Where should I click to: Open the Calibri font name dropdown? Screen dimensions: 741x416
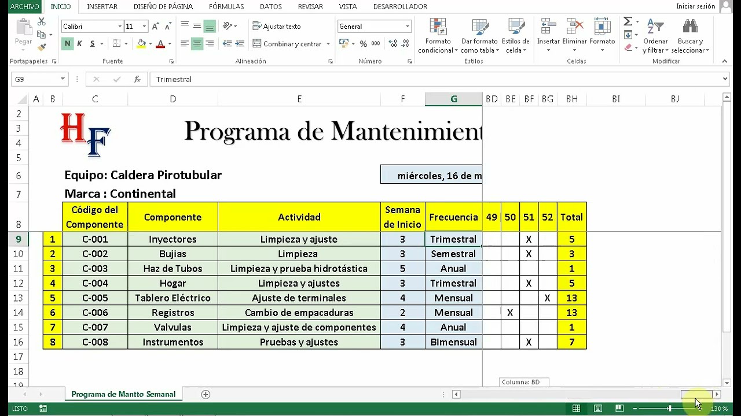click(120, 27)
